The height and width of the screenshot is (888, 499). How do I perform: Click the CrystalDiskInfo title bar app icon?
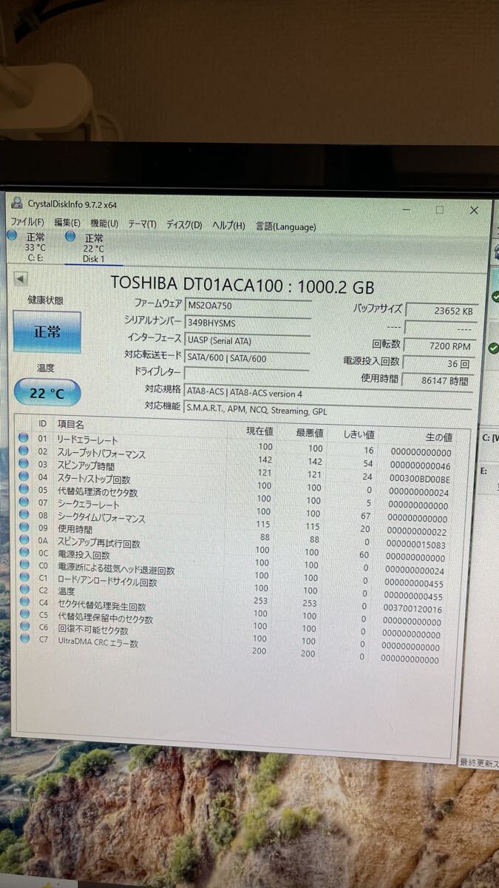click(17, 203)
